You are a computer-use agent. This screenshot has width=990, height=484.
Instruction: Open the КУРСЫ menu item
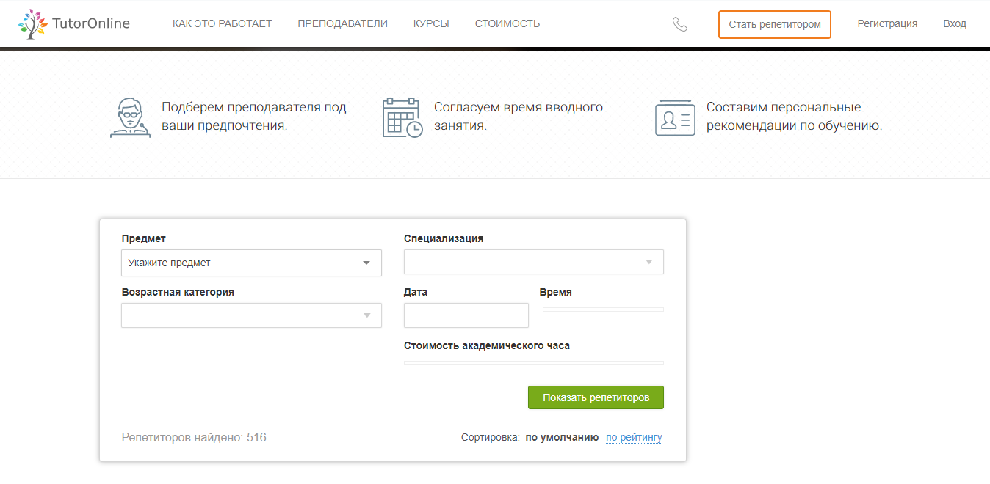pyautogui.click(x=431, y=23)
